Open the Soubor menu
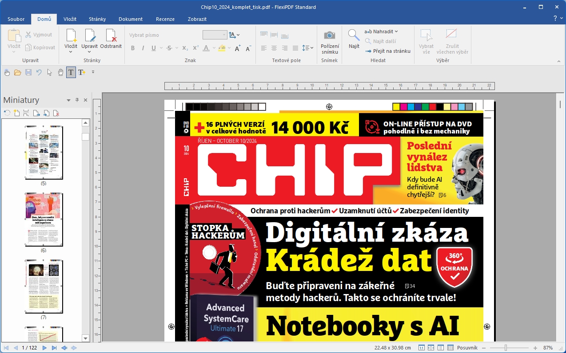The image size is (566, 353). [16, 19]
